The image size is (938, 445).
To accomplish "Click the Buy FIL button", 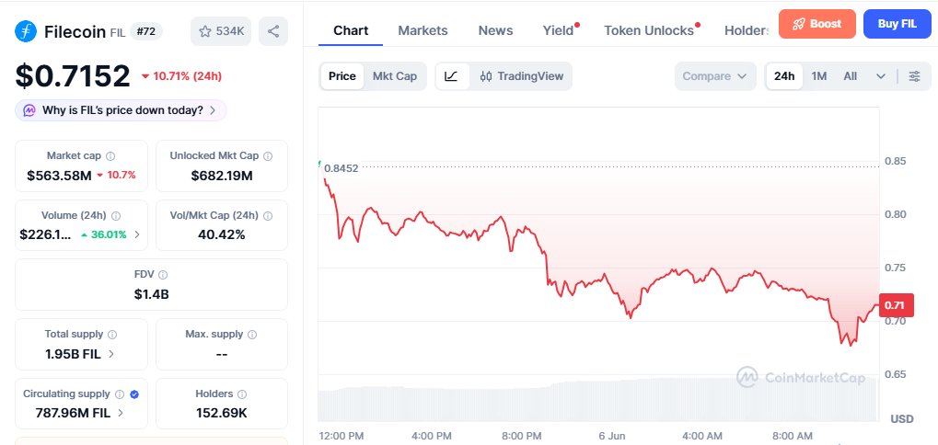I will point(897,24).
